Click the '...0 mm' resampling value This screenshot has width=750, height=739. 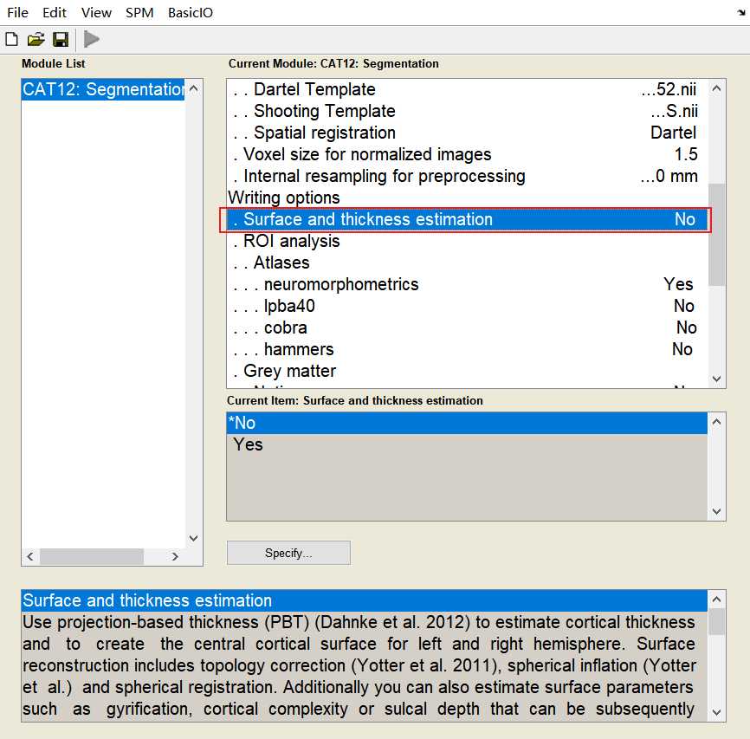(x=669, y=176)
